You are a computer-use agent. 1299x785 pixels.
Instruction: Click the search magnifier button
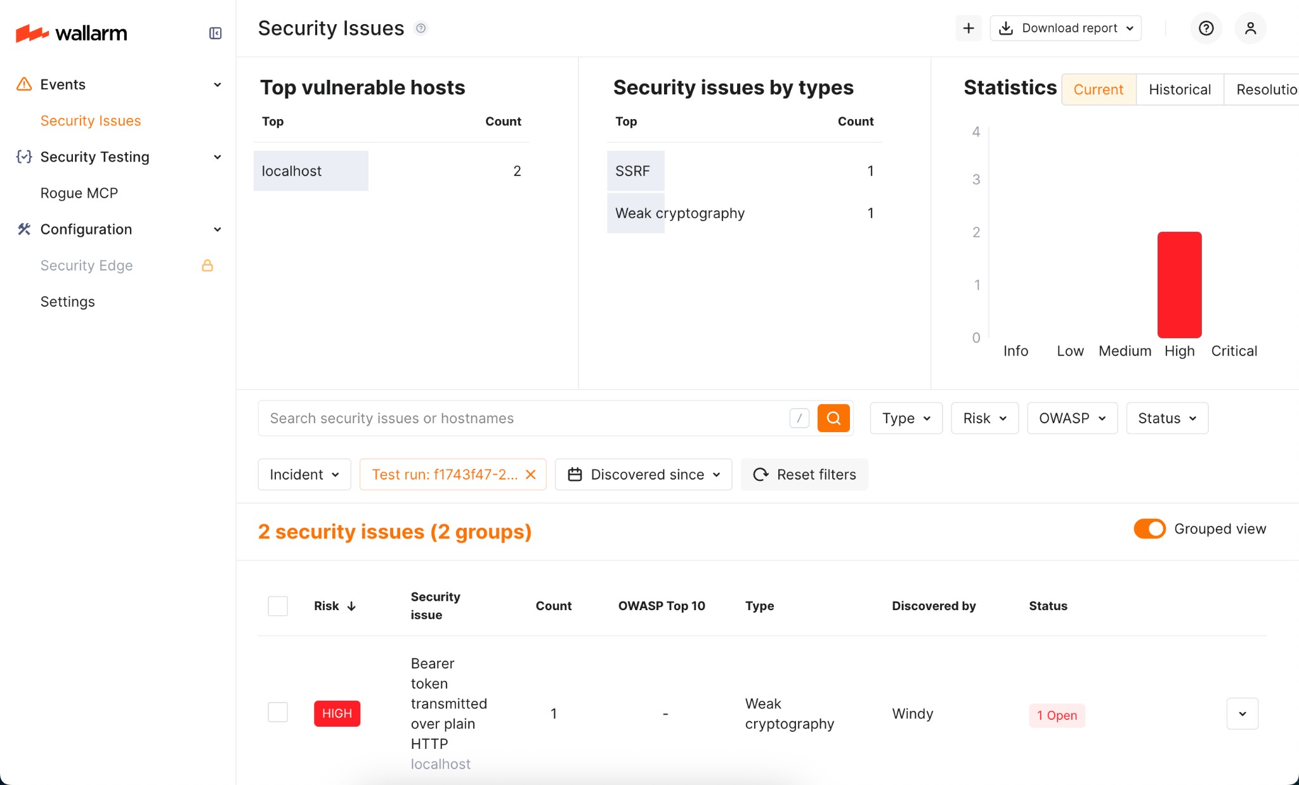[833, 418]
